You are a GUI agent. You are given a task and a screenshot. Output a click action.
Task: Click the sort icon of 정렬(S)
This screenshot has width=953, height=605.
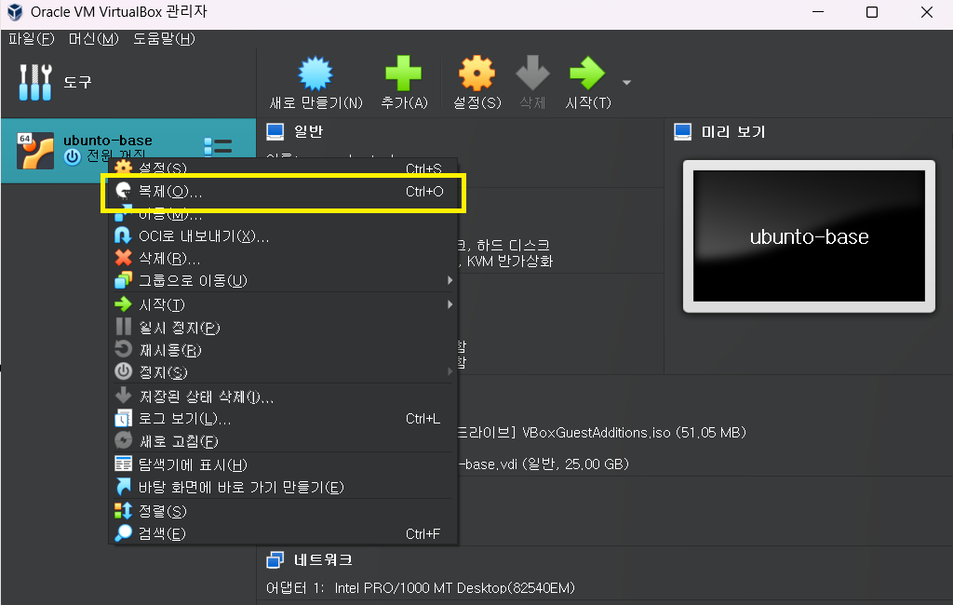click(124, 511)
